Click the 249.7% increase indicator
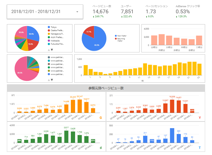Image resolution: width=212 pixels, height=155 pixels. click(x=98, y=16)
